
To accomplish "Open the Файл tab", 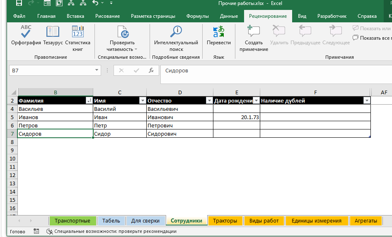I will coord(19,16).
